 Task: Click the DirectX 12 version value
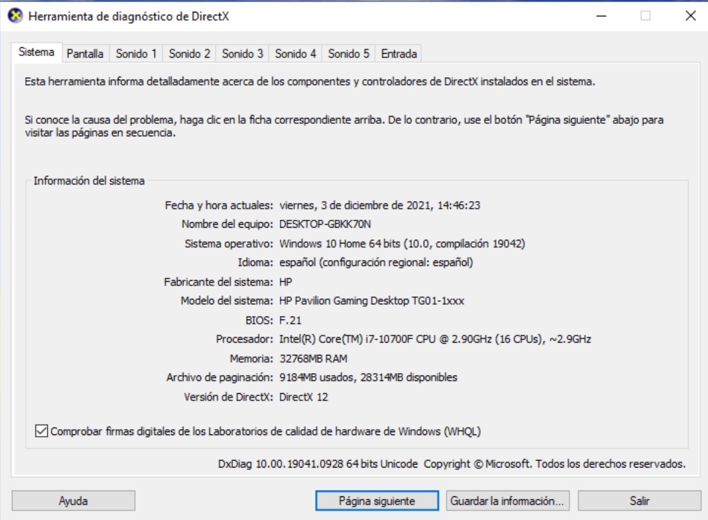303,397
